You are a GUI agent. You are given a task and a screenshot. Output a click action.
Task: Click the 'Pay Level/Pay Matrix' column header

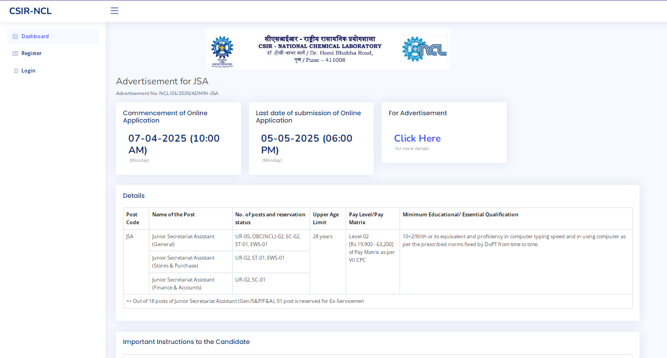[366, 218]
